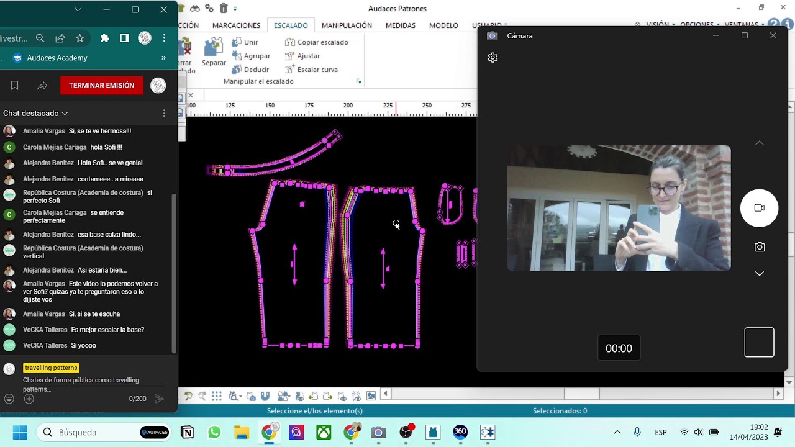Click the taskbar search box
Image resolution: width=795 pixels, height=447 pixels.
click(x=104, y=432)
